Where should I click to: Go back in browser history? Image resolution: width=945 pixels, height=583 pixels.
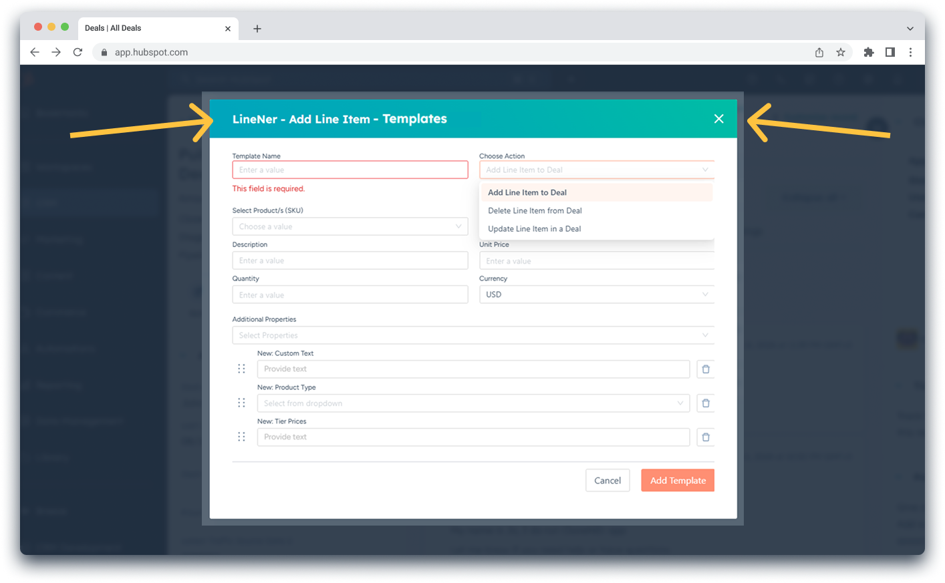pyautogui.click(x=35, y=52)
